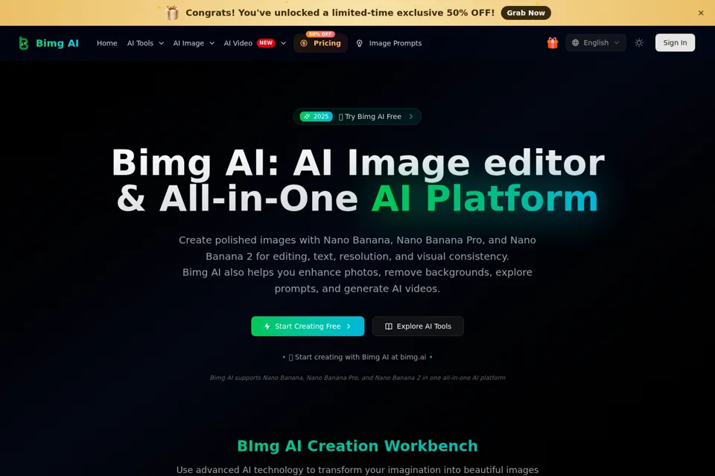Click the map pin icon beside Image Prompts
The image size is (715, 476).
359,43
